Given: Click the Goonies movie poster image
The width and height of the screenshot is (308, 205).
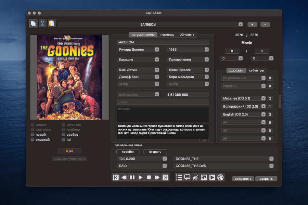Looking at the screenshot, I should click(x=69, y=77).
